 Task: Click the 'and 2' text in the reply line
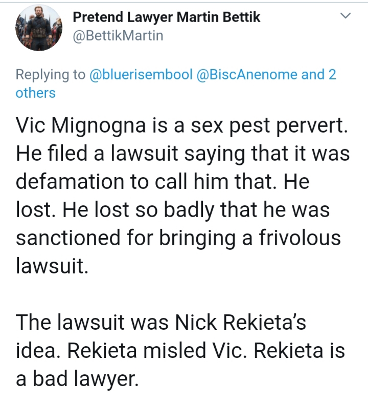(318, 74)
